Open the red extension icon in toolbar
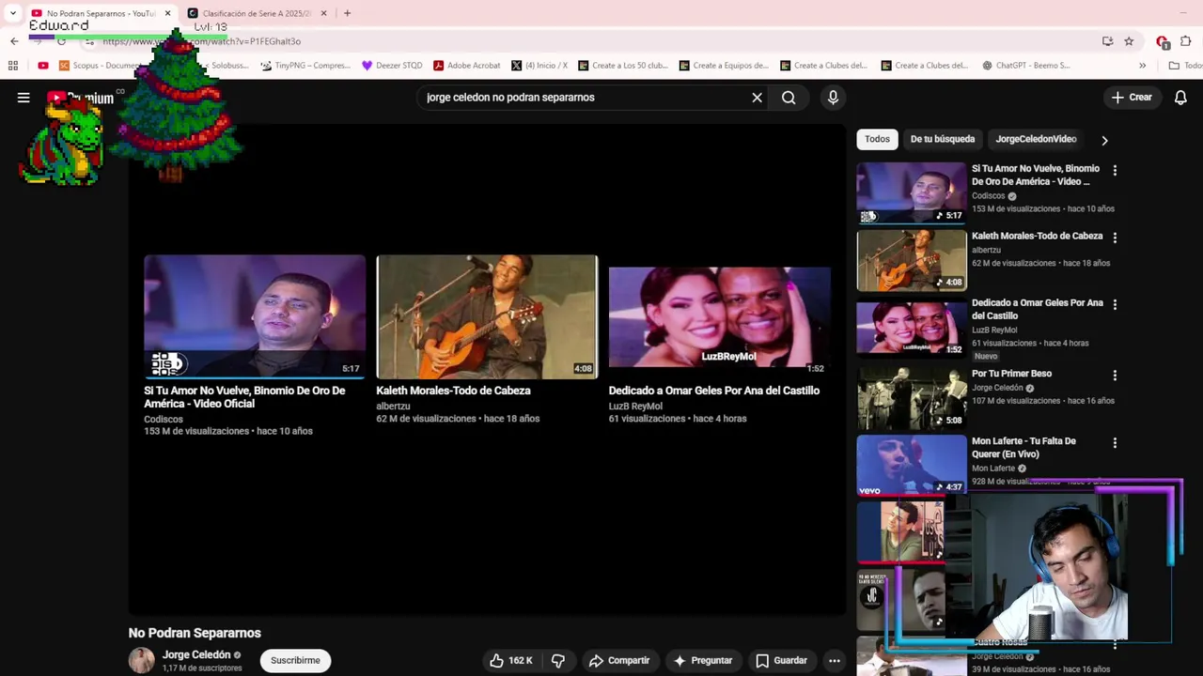Image resolution: width=1203 pixels, height=676 pixels. coord(1163,41)
